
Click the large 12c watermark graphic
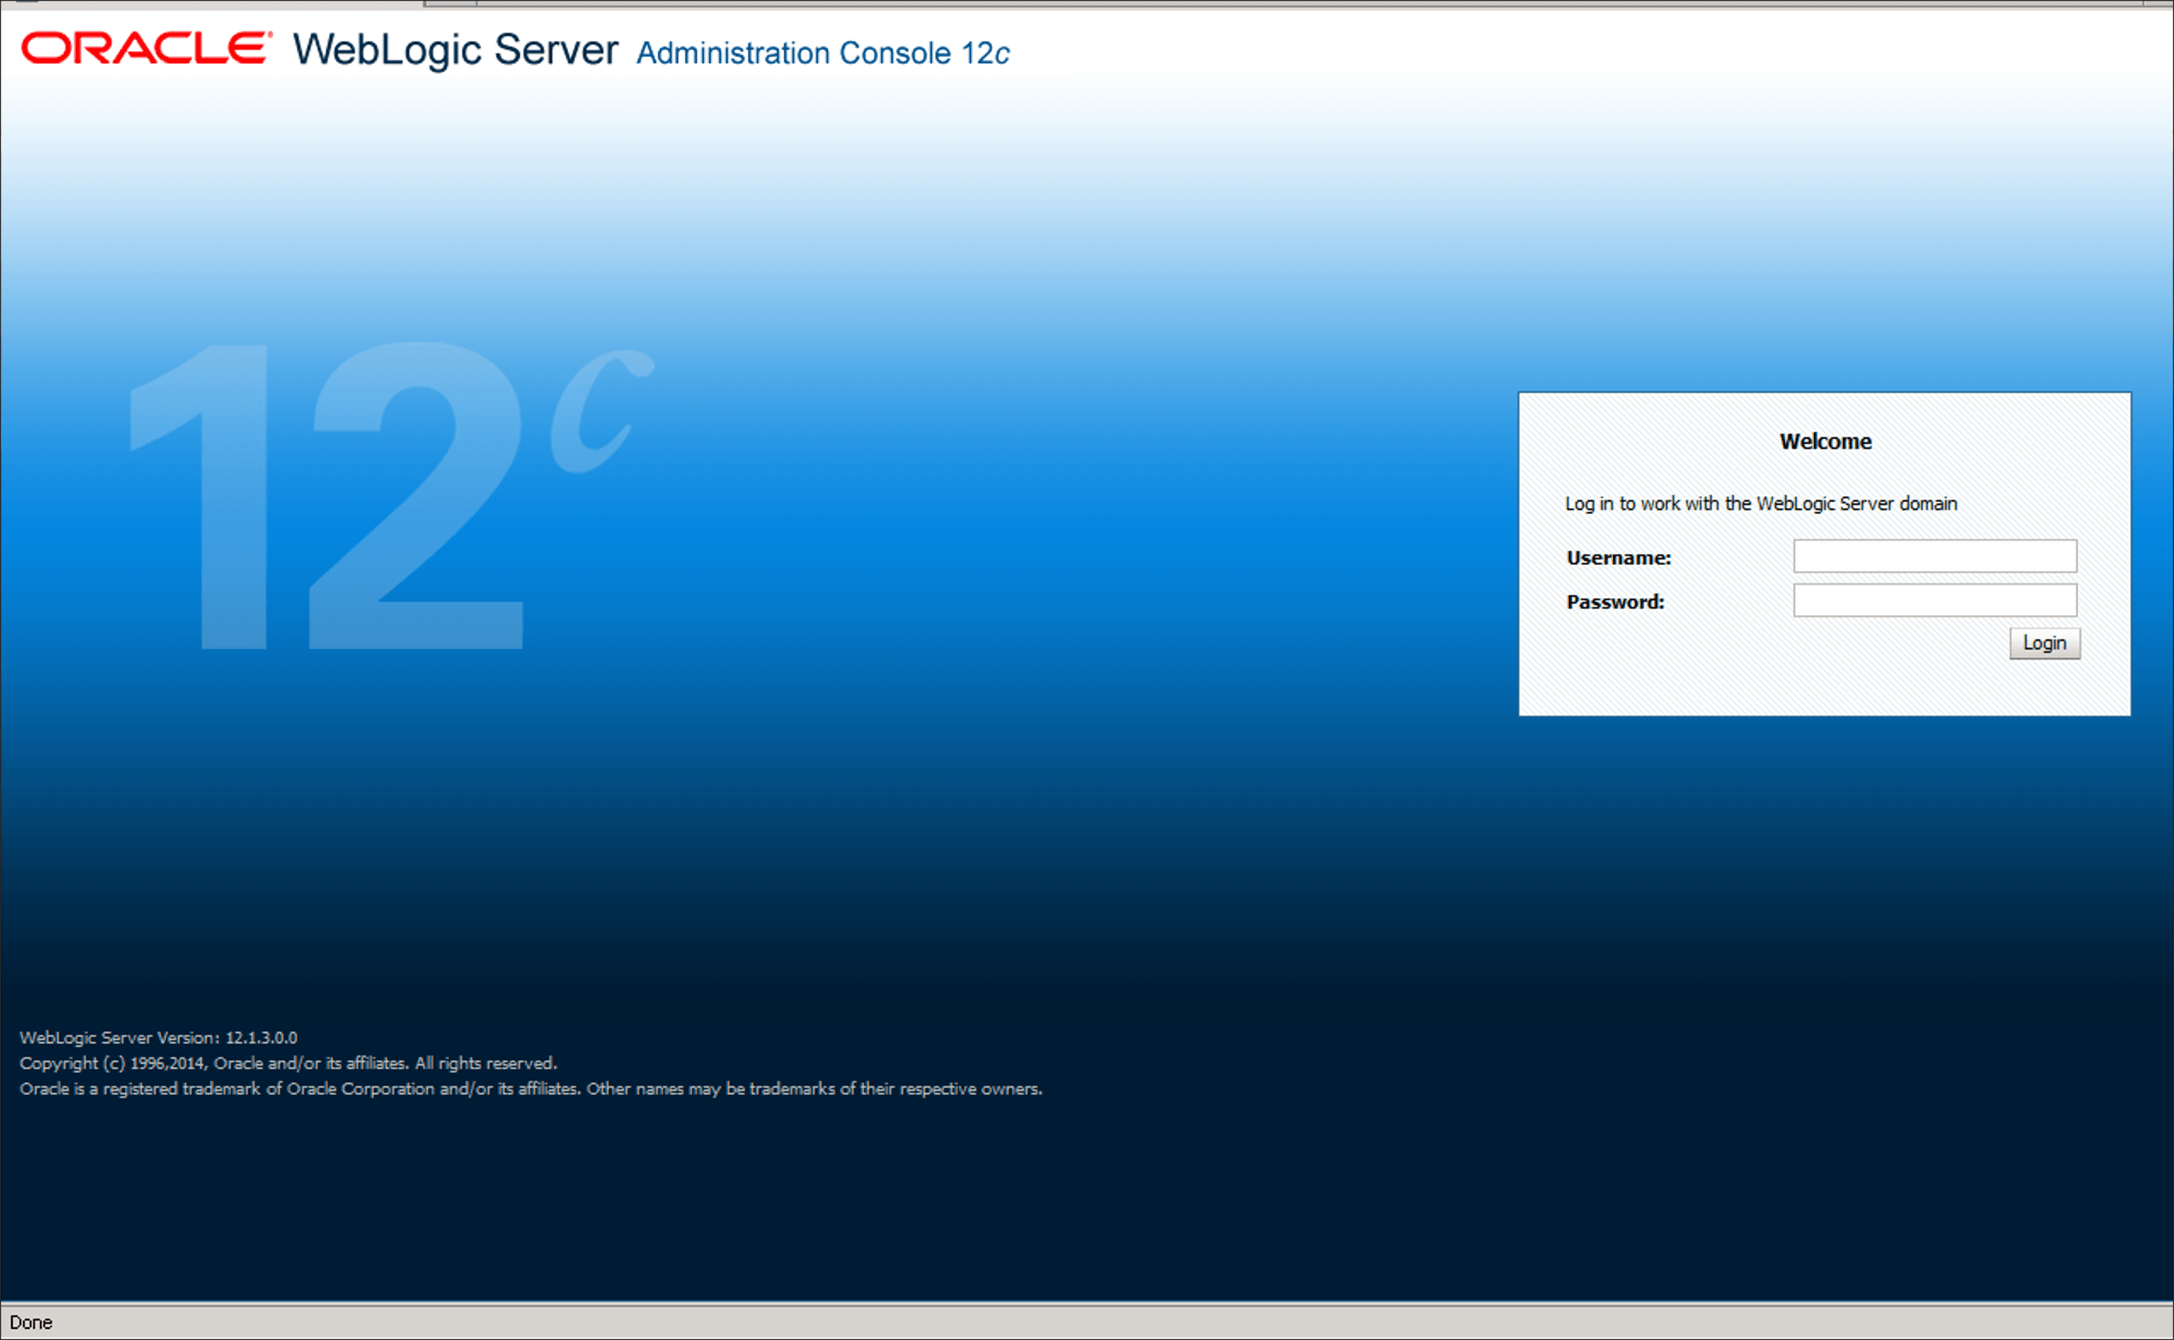(390, 496)
